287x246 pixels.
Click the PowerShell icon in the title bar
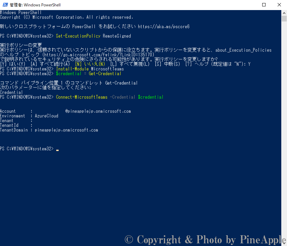[5, 5]
